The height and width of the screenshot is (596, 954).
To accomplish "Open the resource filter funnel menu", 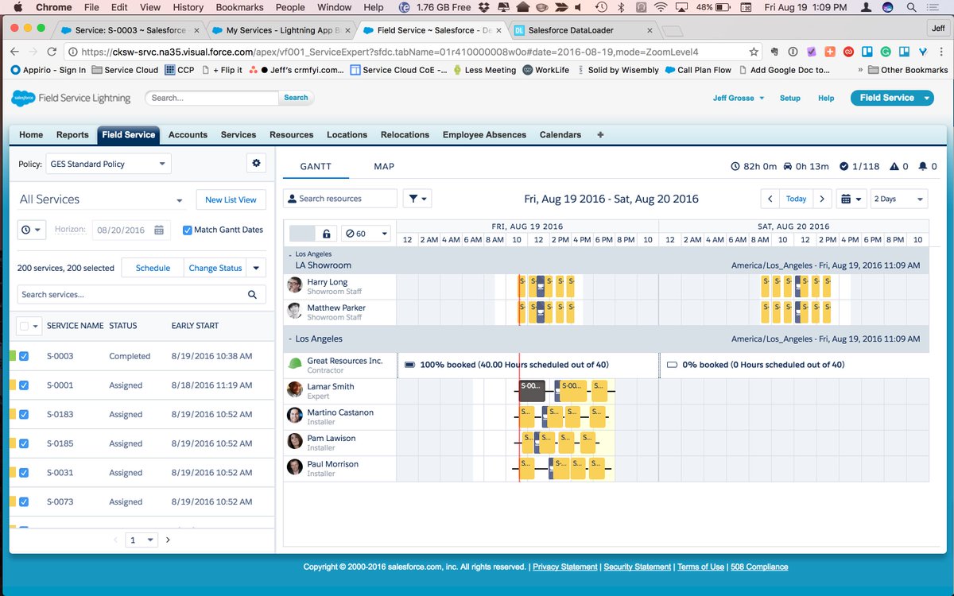I will (417, 199).
